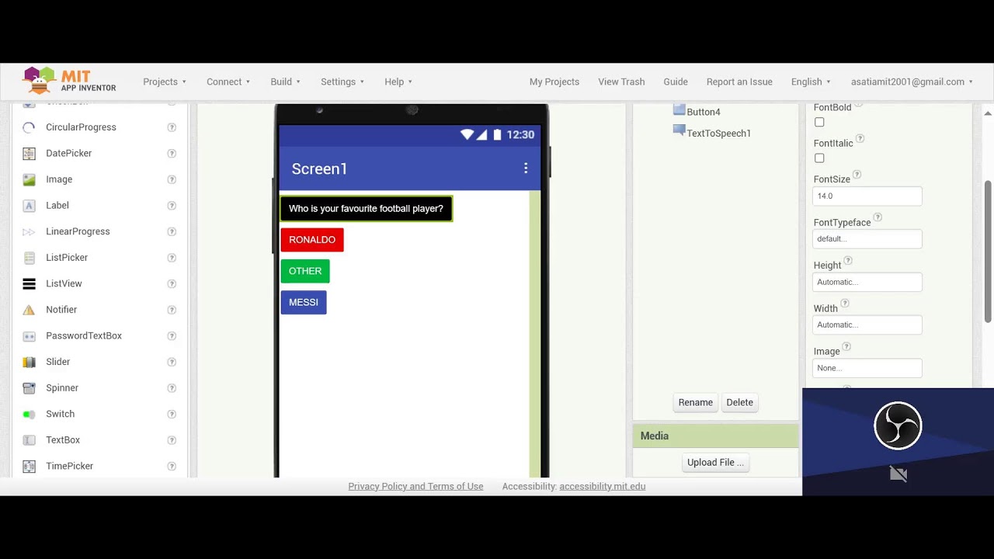This screenshot has height=559, width=994.
Task: Select the TextBox component icon
Action: (x=29, y=440)
